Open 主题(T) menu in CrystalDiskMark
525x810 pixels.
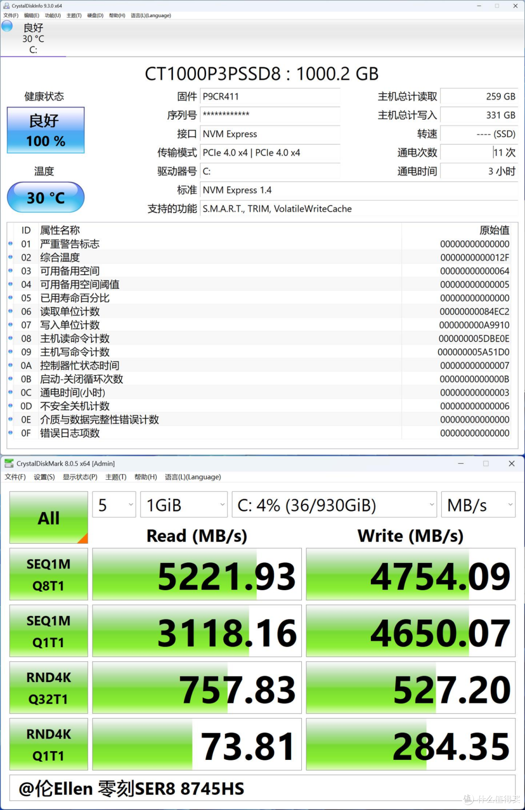tap(116, 477)
